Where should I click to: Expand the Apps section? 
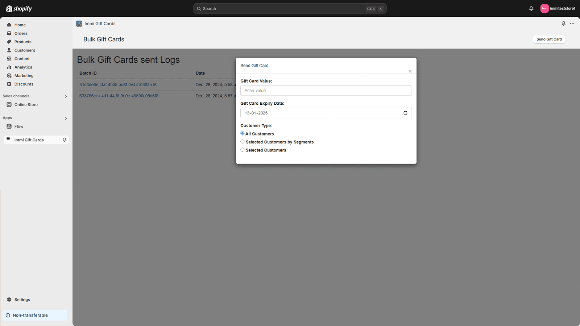click(x=66, y=118)
